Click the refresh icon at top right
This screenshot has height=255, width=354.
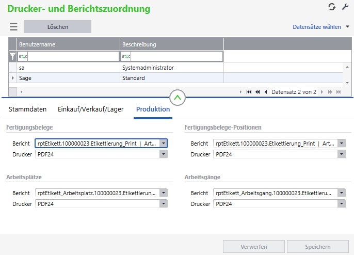click(x=332, y=7)
